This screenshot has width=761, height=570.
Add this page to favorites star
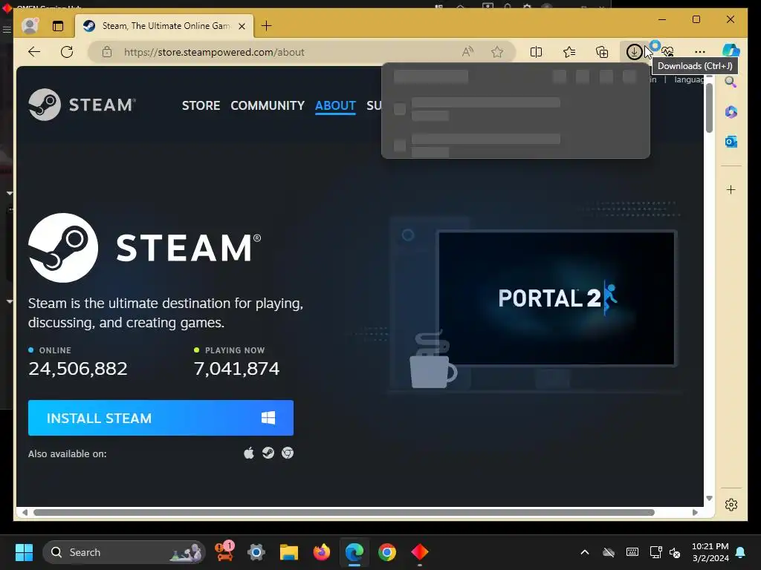(x=497, y=52)
